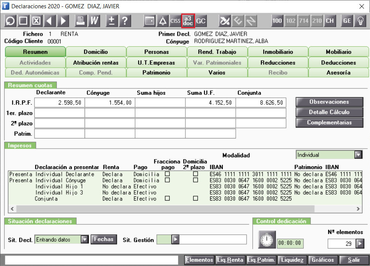Click the Observaciones button

coord(329,102)
